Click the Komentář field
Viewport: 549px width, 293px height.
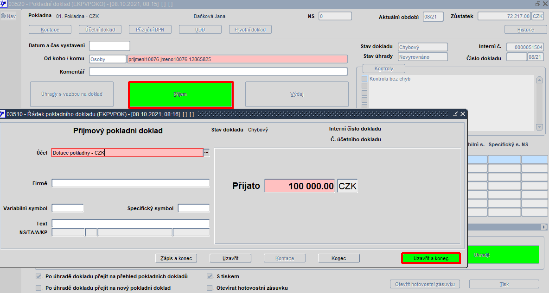[x=218, y=71]
